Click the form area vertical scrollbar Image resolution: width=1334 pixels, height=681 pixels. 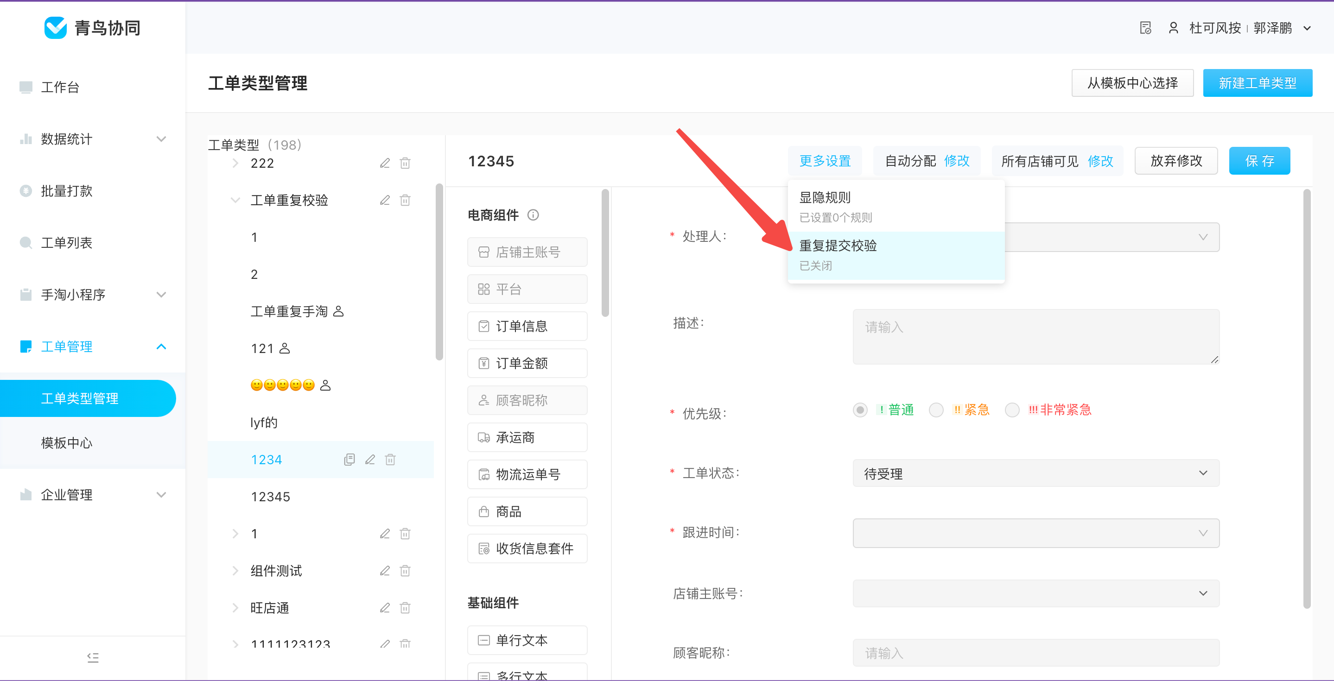1307,398
